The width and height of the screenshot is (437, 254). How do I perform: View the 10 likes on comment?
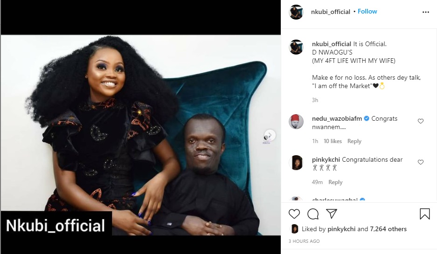click(x=333, y=141)
